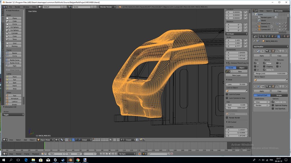This screenshot has height=163, width=291.
Task: Enable Render Border checkbox
Action: [x=227, y=118]
